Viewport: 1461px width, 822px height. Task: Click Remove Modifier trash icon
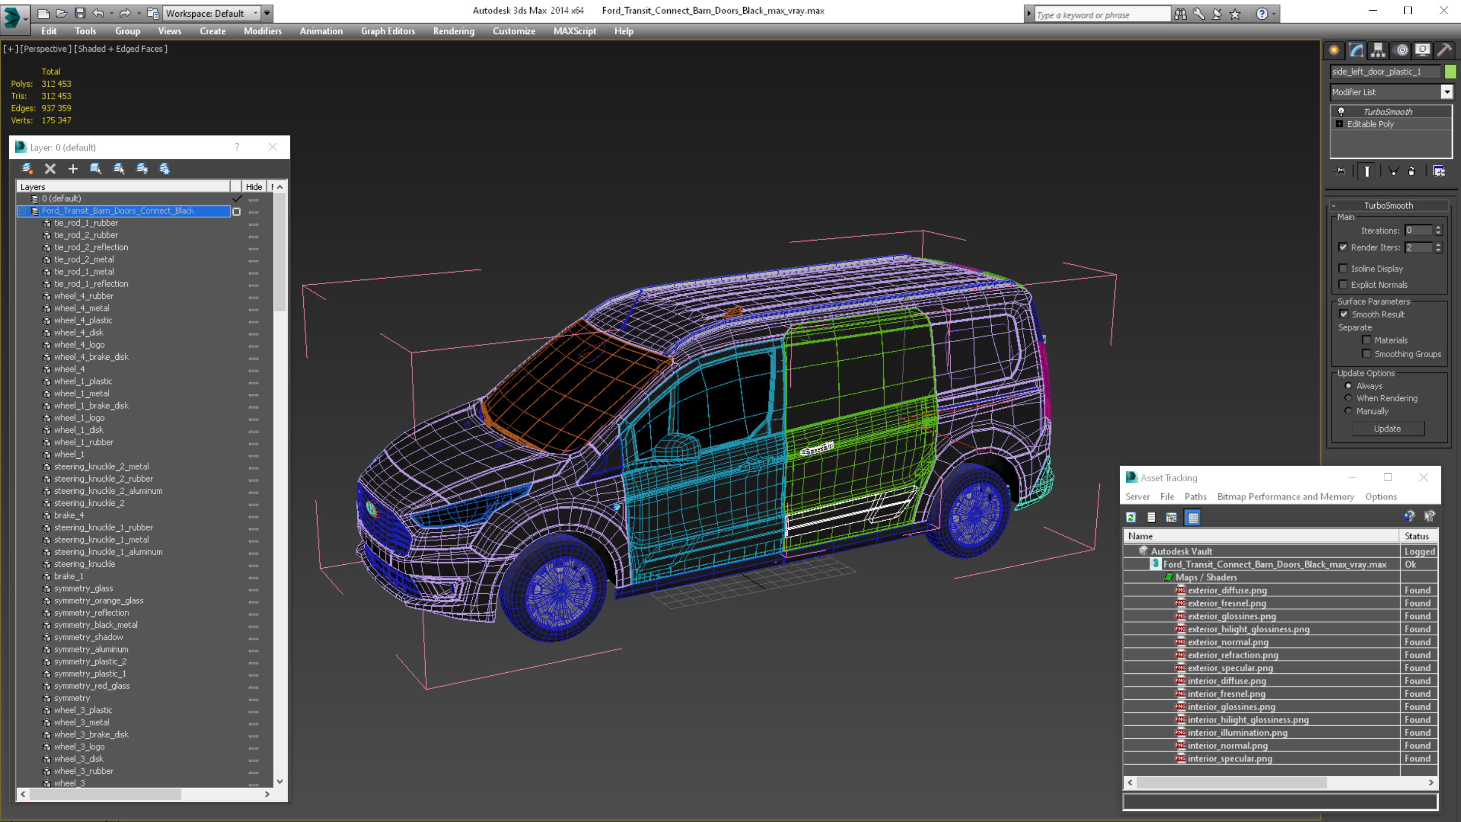tap(1412, 172)
